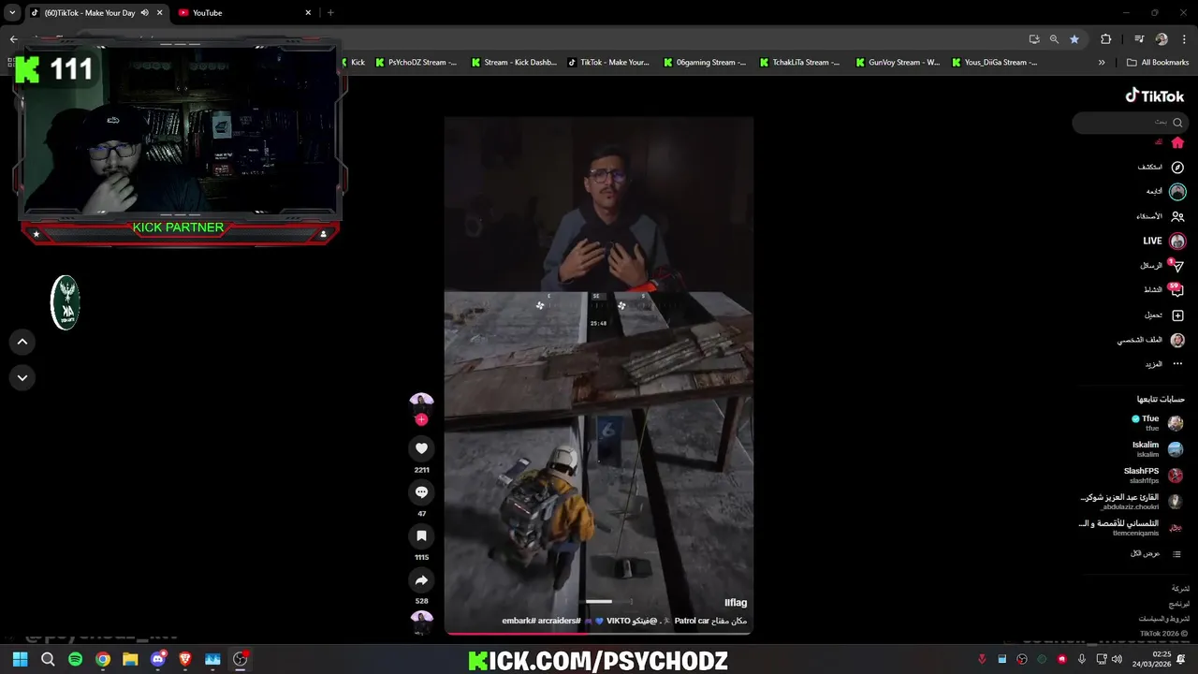Open File Explorer from the taskbar
This screenshot has width=1198, height=674.
click(x=130, y=659)
